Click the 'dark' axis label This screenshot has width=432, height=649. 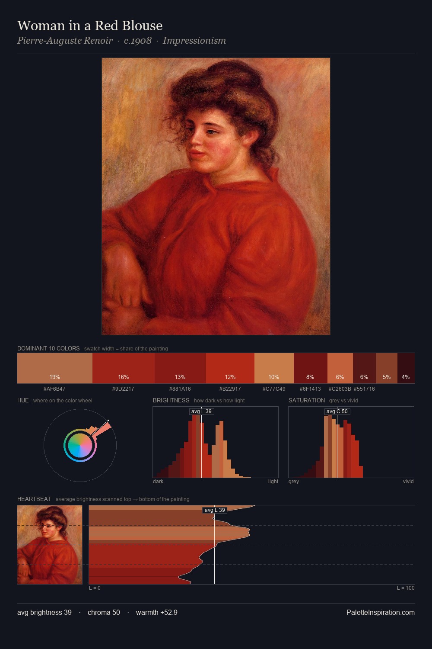click(158, 482)
